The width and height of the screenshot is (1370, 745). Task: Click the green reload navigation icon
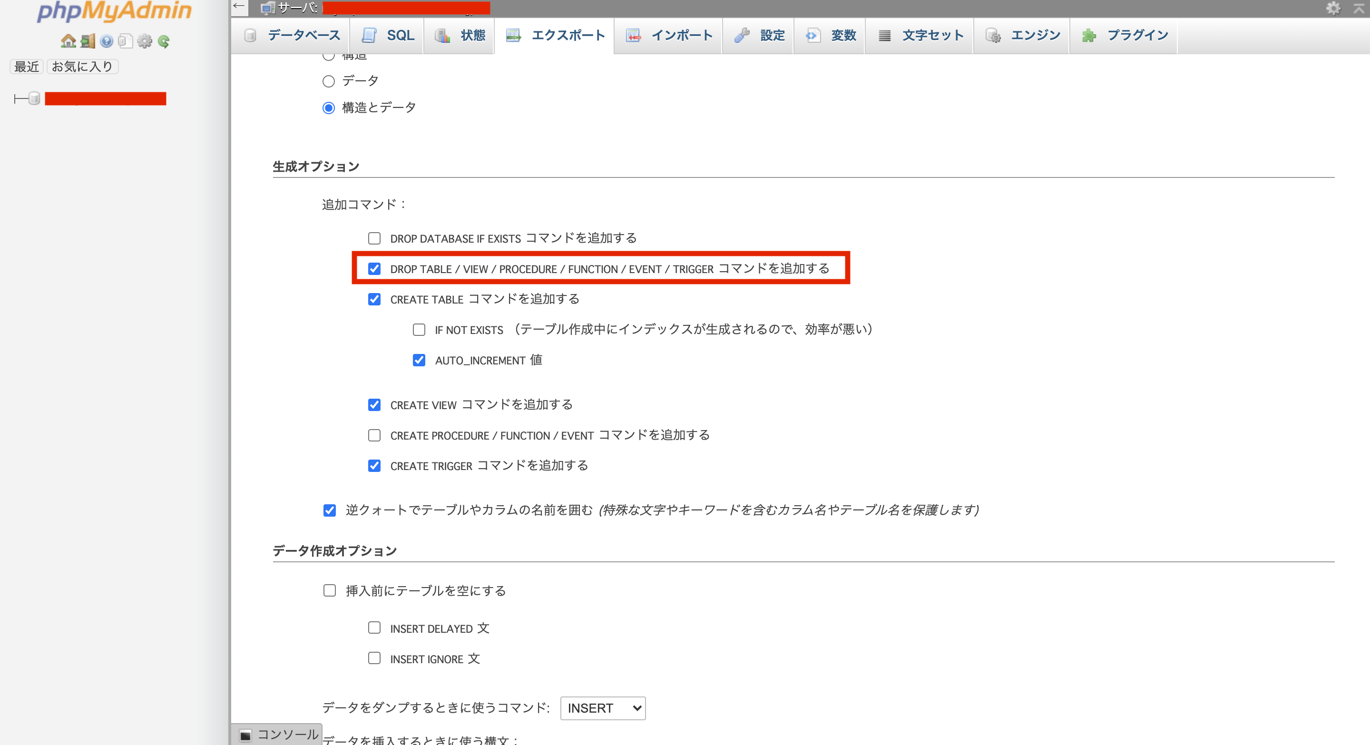click(164, 41)
